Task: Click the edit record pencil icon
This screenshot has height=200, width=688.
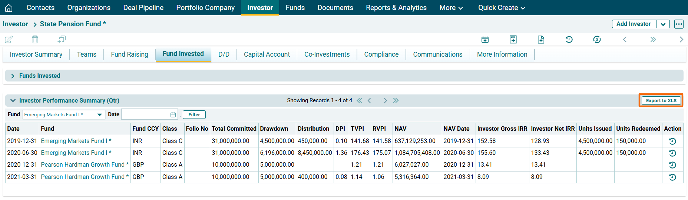Action: click(x=9, y=40)
